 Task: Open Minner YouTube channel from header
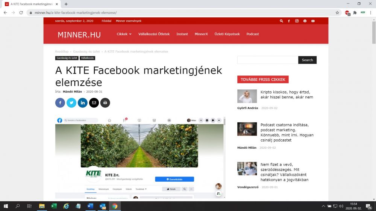pos(313,21)
